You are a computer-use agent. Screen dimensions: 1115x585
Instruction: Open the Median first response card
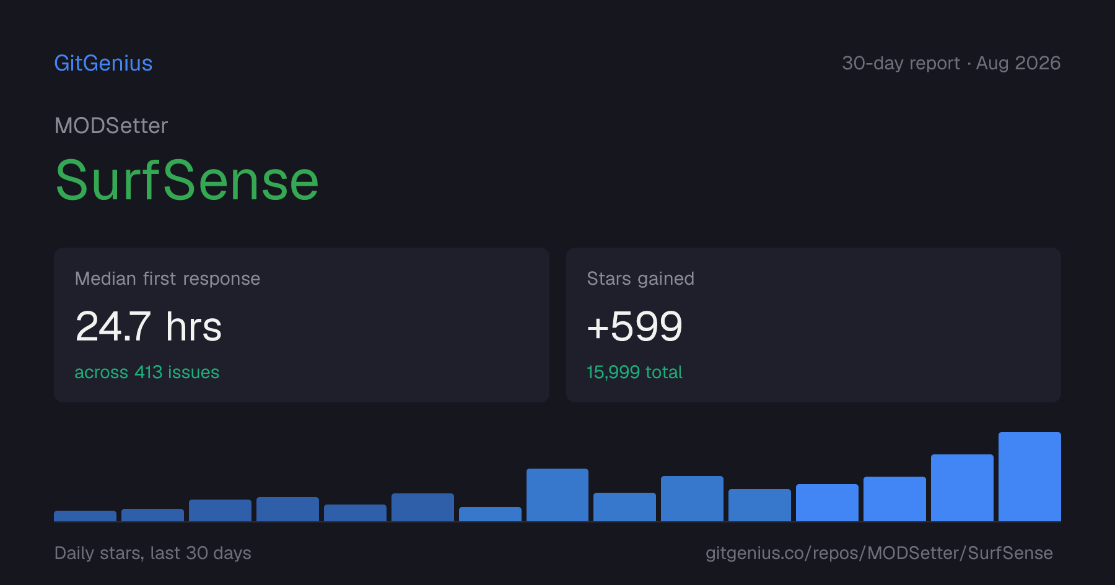(302, 325)
